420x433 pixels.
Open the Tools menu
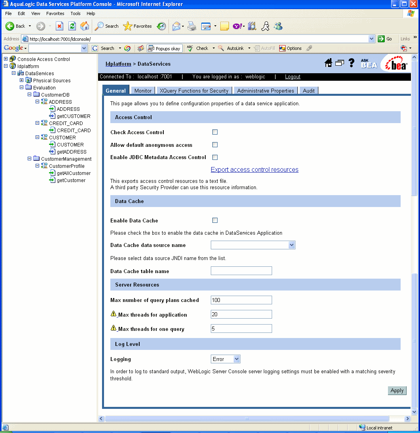(x=75, y=13)
